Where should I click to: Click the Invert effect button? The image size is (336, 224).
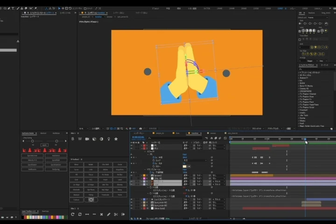pyautogui.click(x=105, y=180)
